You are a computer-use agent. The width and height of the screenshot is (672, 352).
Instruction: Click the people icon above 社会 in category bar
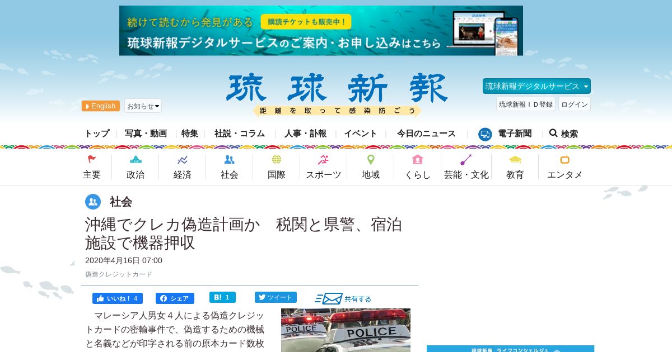coord(229,160)
